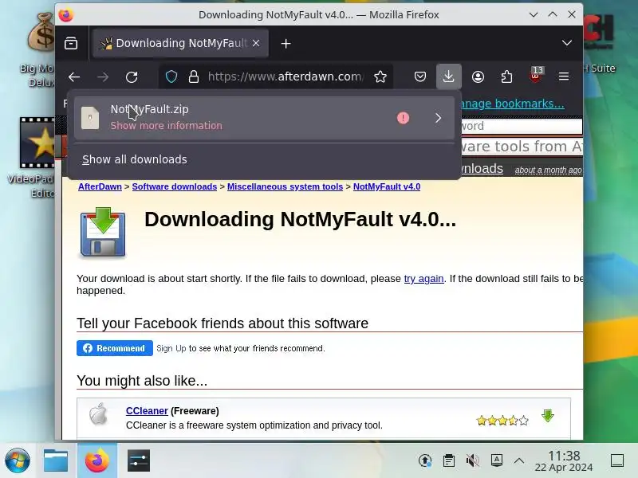The image size is (638, 478).
Task: Close the Downloading NotMyFault tab
Action: tap(256, 43)
